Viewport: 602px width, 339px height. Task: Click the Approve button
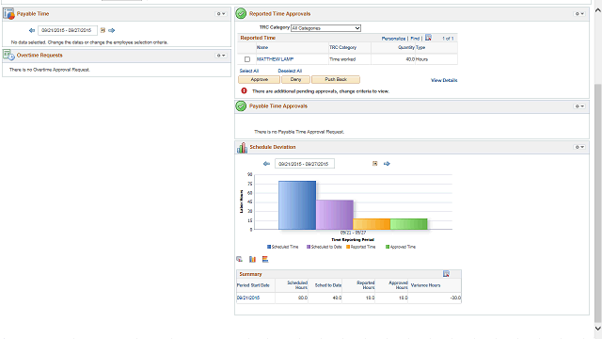click(260, 79)
